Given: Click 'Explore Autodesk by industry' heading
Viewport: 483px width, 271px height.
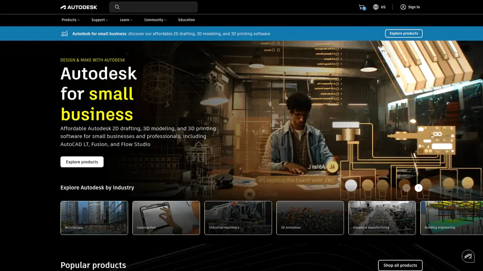Looking at the screenshot, I should tap(97, 187).
